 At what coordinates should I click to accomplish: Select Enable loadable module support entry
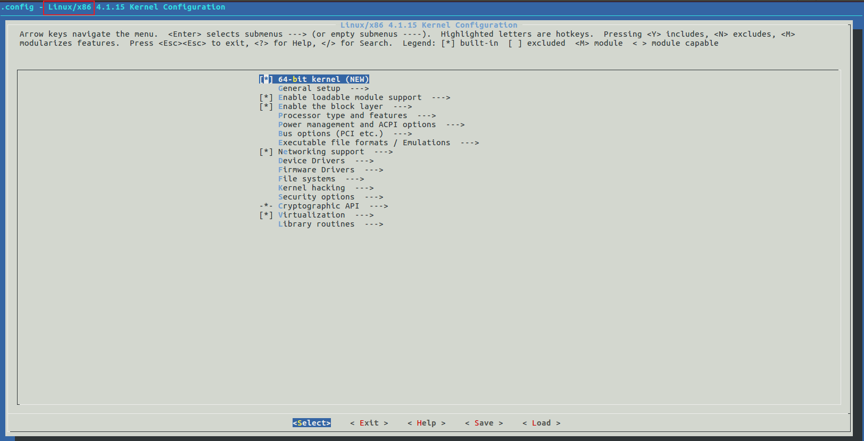click(x=350, y=97)
